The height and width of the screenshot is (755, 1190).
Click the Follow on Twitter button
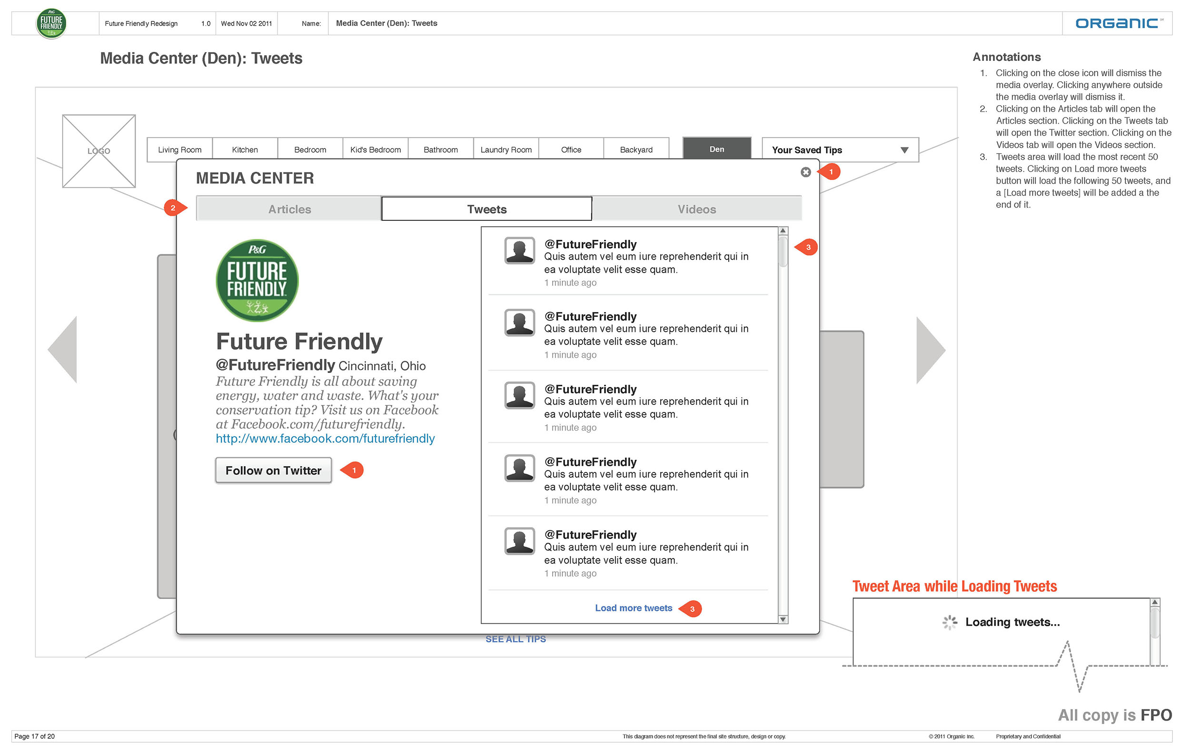click(x=273, y=471)
